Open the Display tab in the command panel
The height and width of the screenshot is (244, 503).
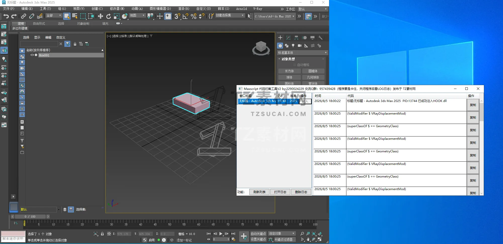click(312, 38)
